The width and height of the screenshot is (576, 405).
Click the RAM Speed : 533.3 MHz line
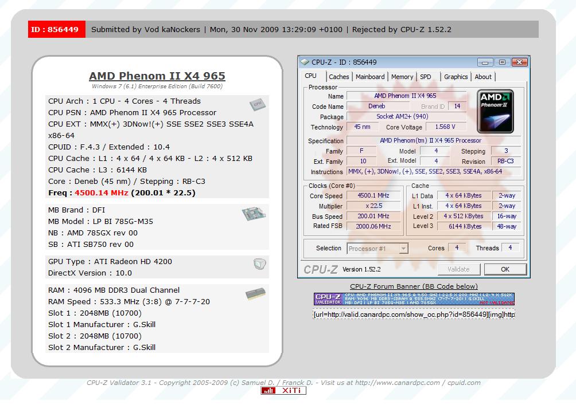(129, 301)
